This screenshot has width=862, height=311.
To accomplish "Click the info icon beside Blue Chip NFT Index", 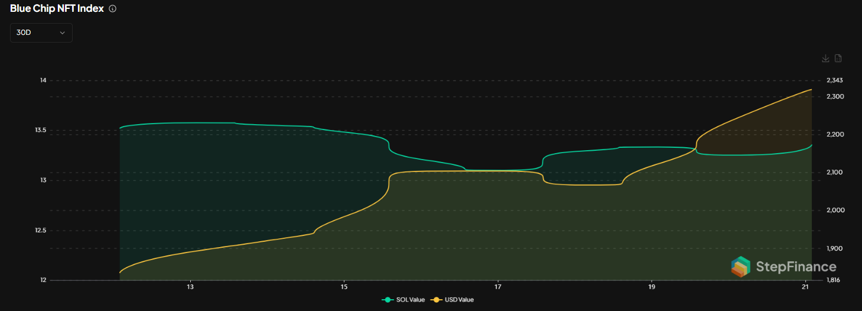I will (113, 9).
